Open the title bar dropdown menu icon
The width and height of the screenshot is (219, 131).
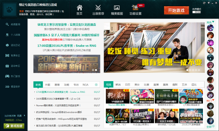pyautogui.click(x=208, y=3)
